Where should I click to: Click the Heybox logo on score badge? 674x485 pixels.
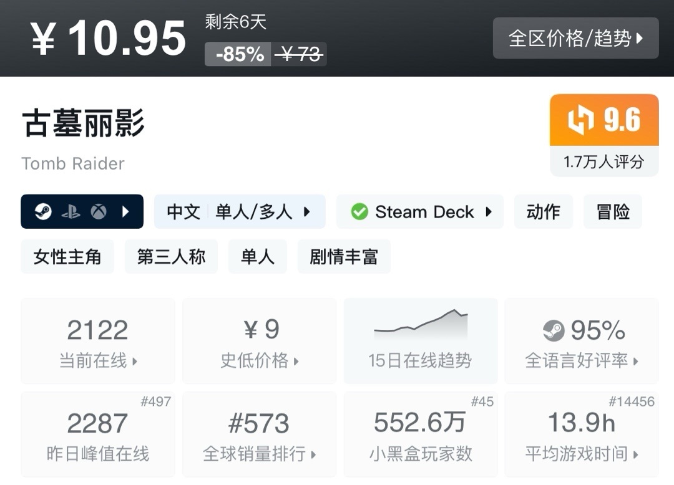tap(580, 120)
